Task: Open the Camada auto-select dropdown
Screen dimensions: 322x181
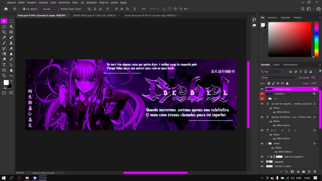Action: (47, 9)
